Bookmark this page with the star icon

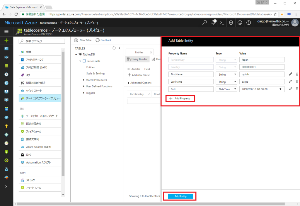(275, 14)
